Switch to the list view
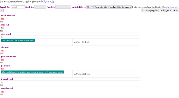179x98 pixels. point(143,10)
